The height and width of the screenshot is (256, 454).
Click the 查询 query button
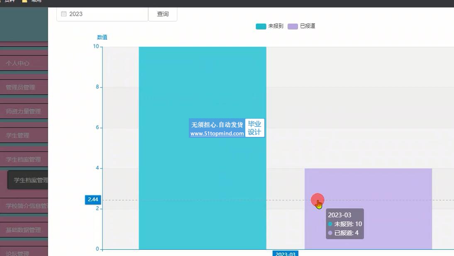tap(163, 14)
